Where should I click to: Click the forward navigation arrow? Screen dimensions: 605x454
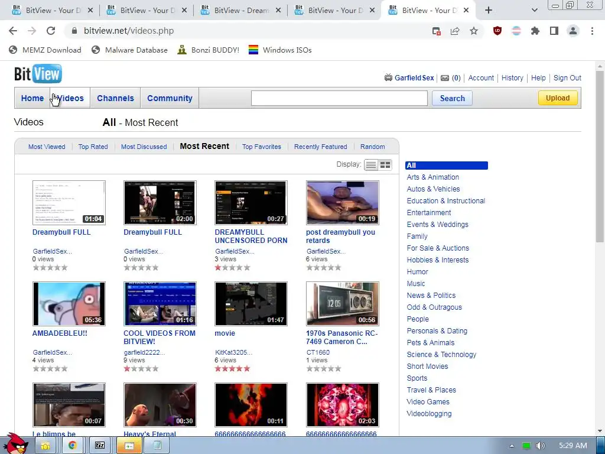32,31
